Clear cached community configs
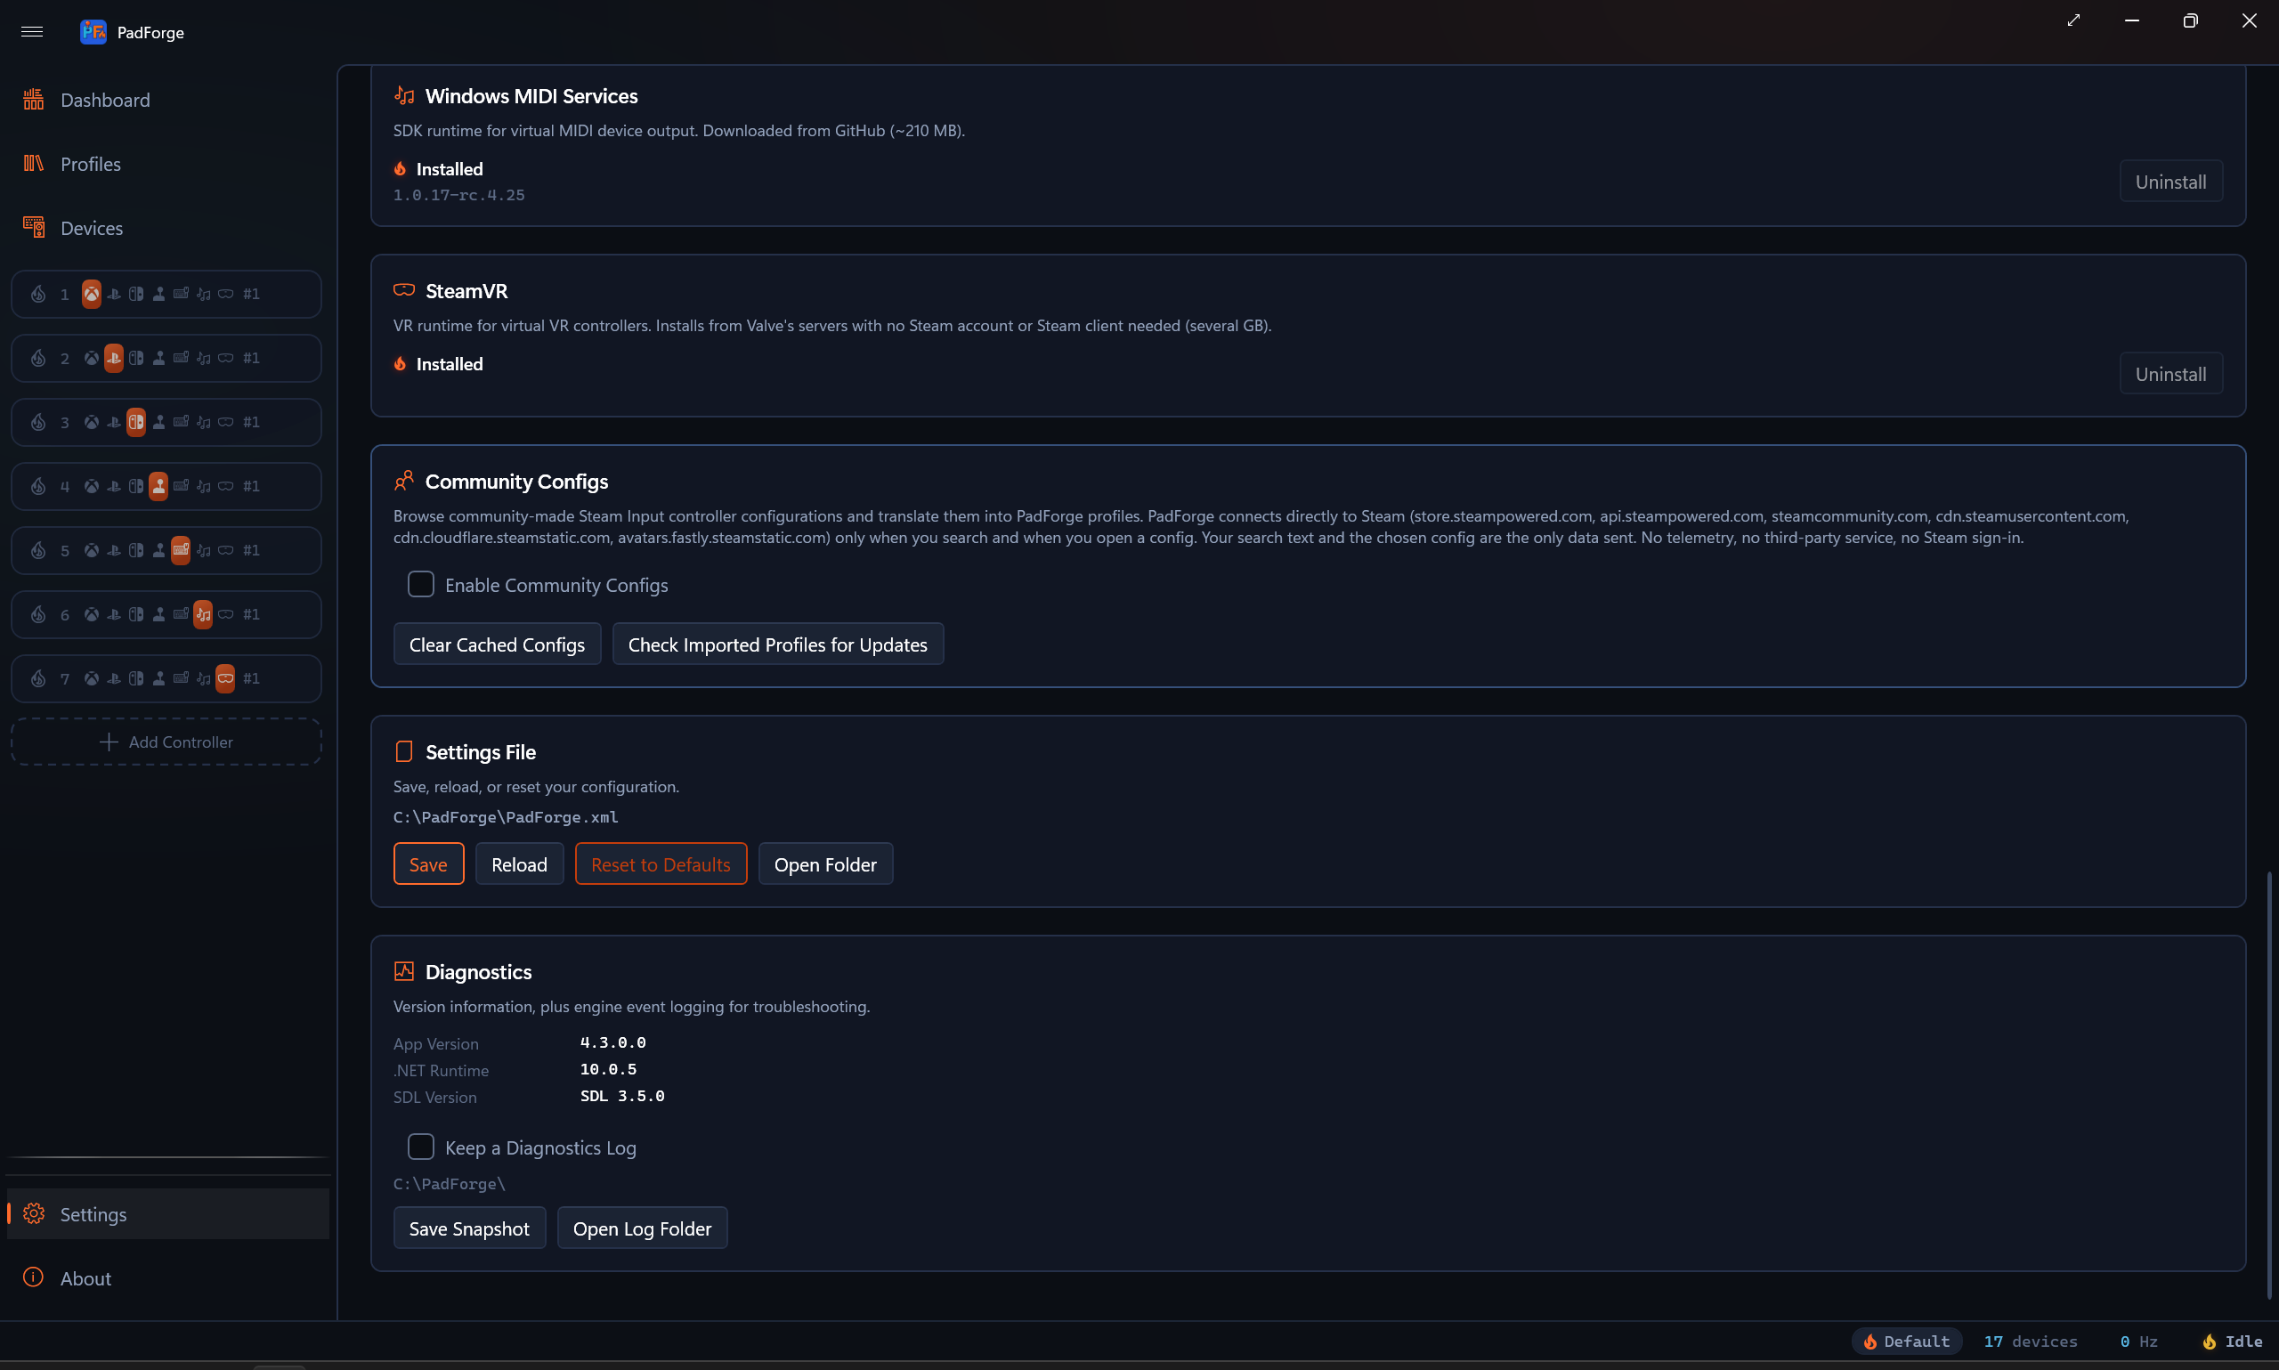Screen dimensions: 2279x1370 497,644
